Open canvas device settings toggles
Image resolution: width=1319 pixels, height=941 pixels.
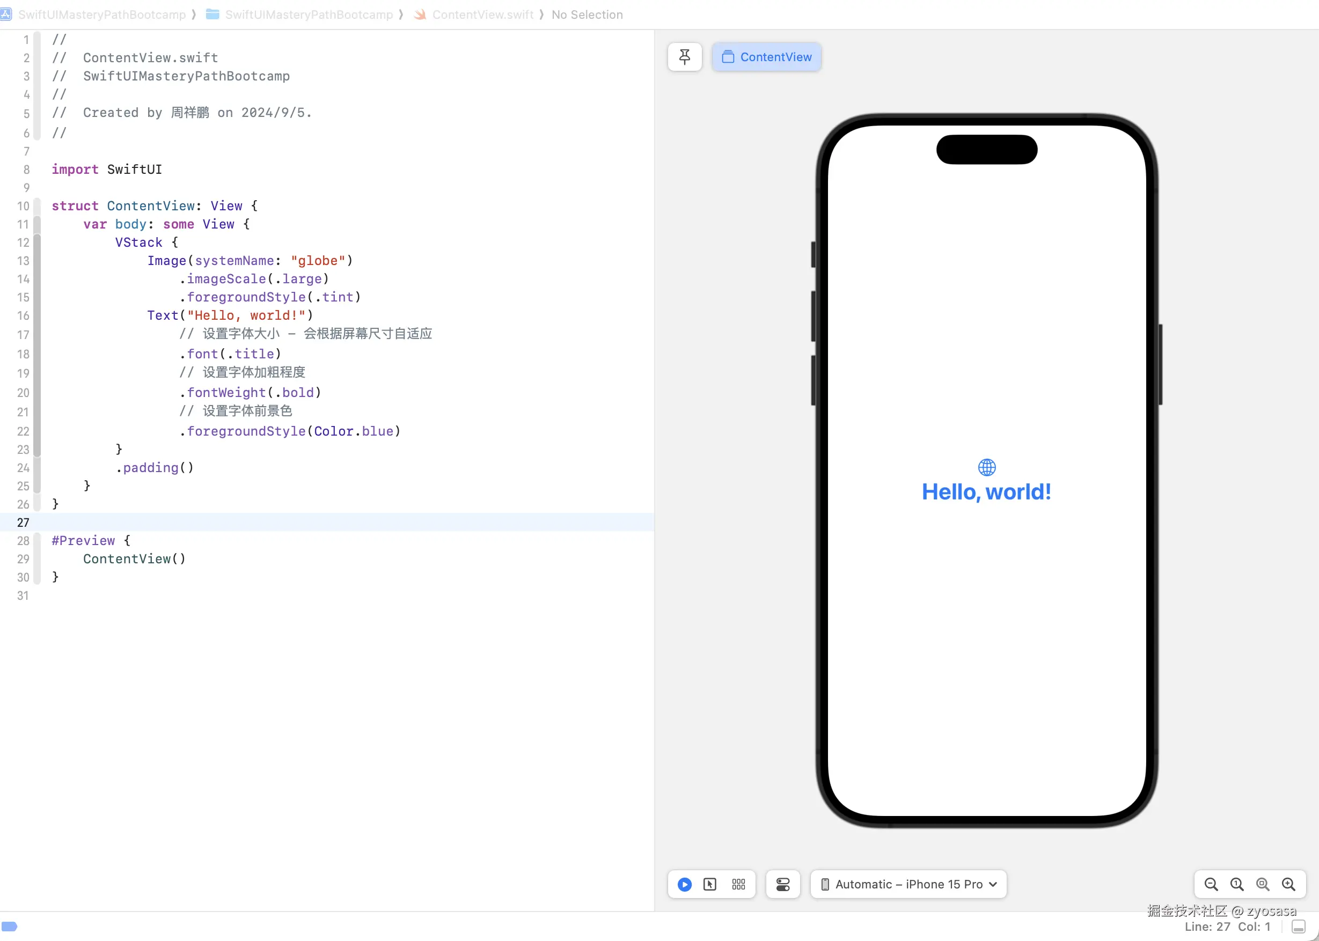click(x=783, y=884)
